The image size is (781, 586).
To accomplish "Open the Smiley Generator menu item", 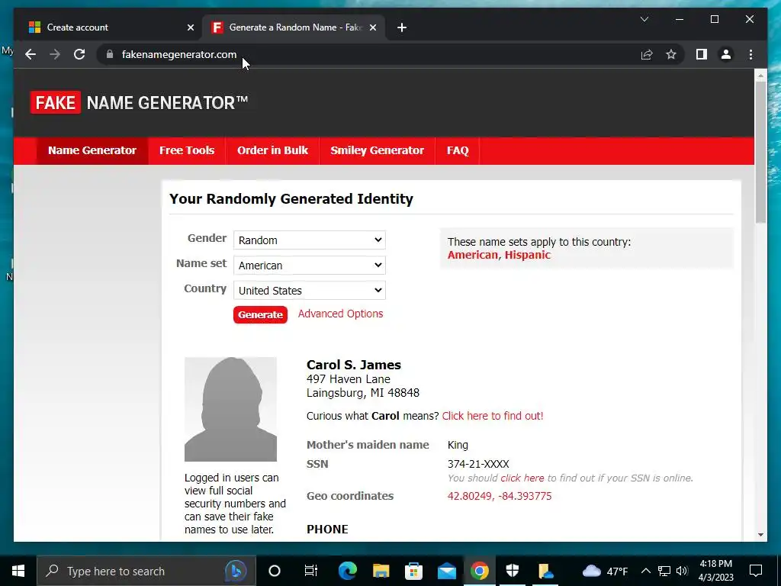I will click(377, 150).
